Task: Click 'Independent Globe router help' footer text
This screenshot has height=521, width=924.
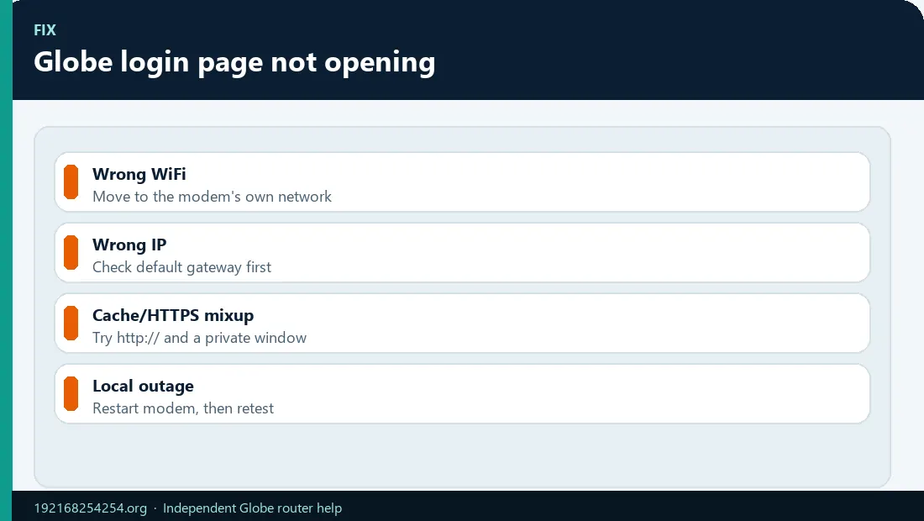Action: click(x=252, y=508)
